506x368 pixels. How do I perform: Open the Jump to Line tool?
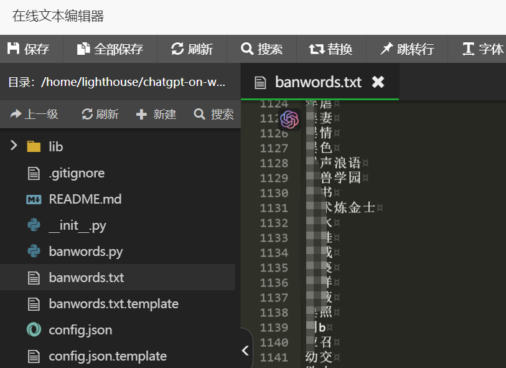pos(407,49)
